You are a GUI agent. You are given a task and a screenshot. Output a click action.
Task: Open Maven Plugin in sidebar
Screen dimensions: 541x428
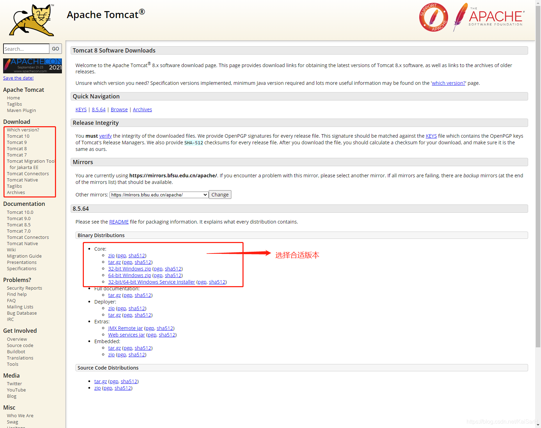point(21,110)
